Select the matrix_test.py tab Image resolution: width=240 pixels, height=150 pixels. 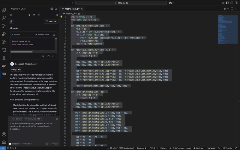(72, 9)
